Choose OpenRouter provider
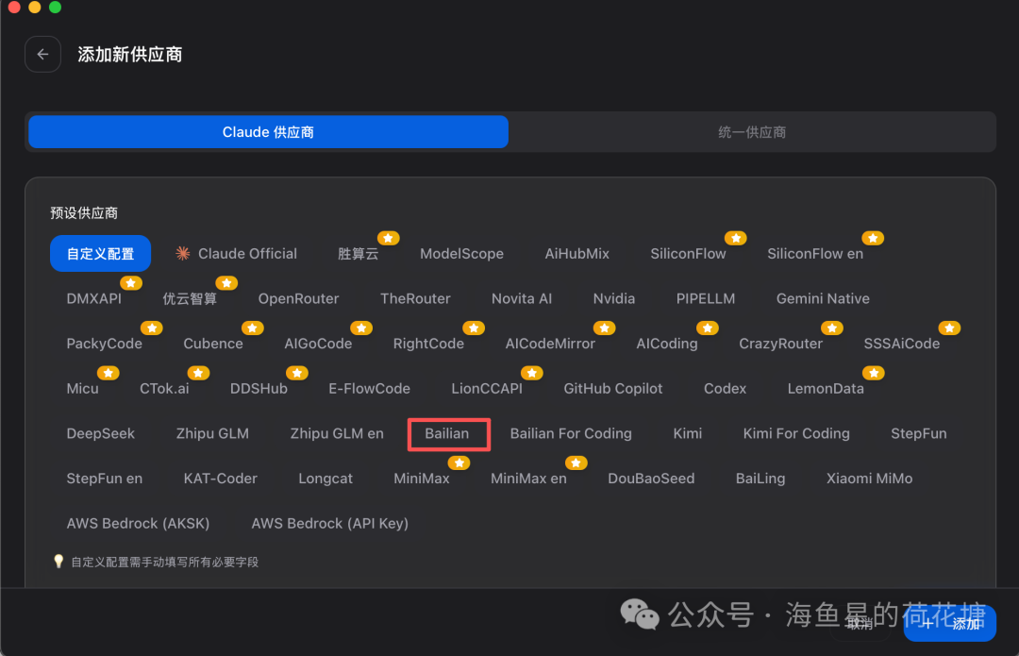The width and height of the screenshot is (1019, 656). 299,298
